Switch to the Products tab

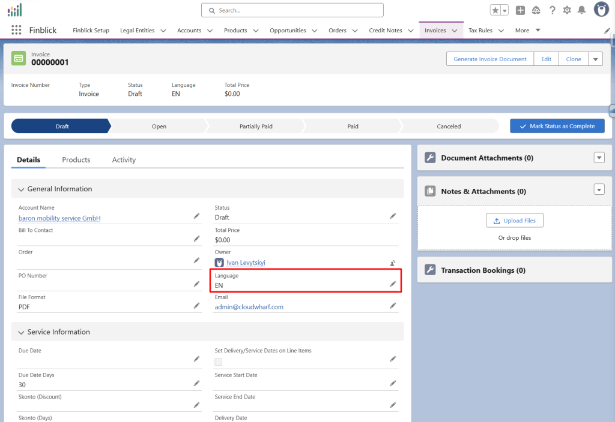coord(76,160)
